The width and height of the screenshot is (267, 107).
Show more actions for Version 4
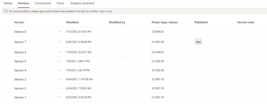(x=59, y=70)
